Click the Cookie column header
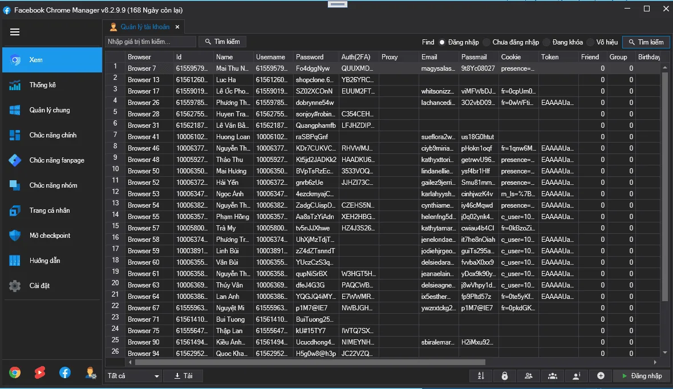673x389 pixels. pos(518,56)
